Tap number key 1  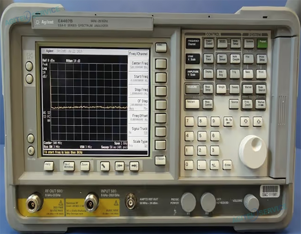pos(189,150)
